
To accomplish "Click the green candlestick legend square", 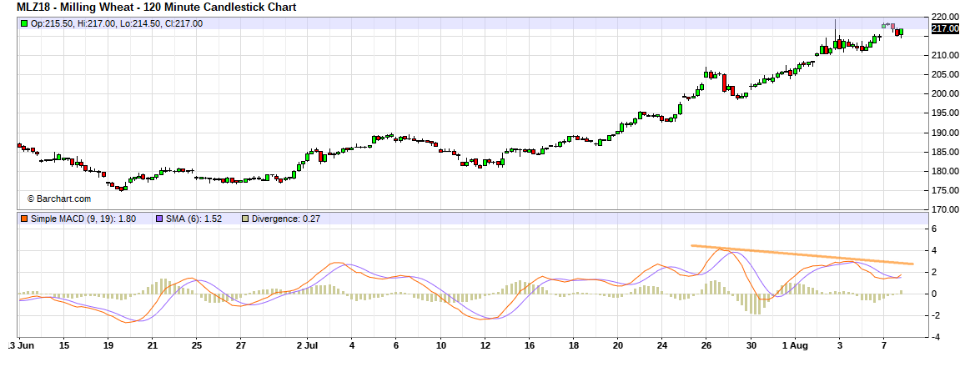I will click(23, 23).
